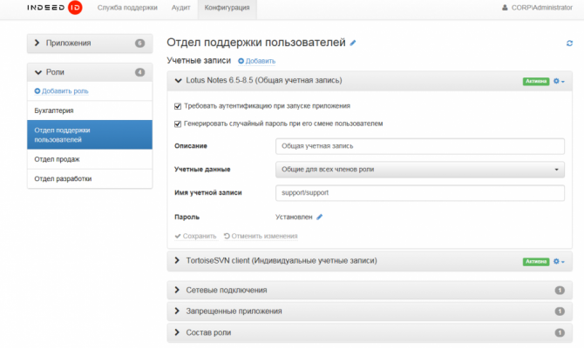The height and width of the screenshot is (348, 584).
Task: Open the Служба поддержки tab
Action: [127, 8]
